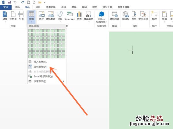Open the 屏幕截图 screenshot dropdown
The image size is (173, 129).
pyautogui.click(x=89, y=17)
